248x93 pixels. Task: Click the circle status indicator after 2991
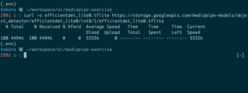click(x=15, y=16)
